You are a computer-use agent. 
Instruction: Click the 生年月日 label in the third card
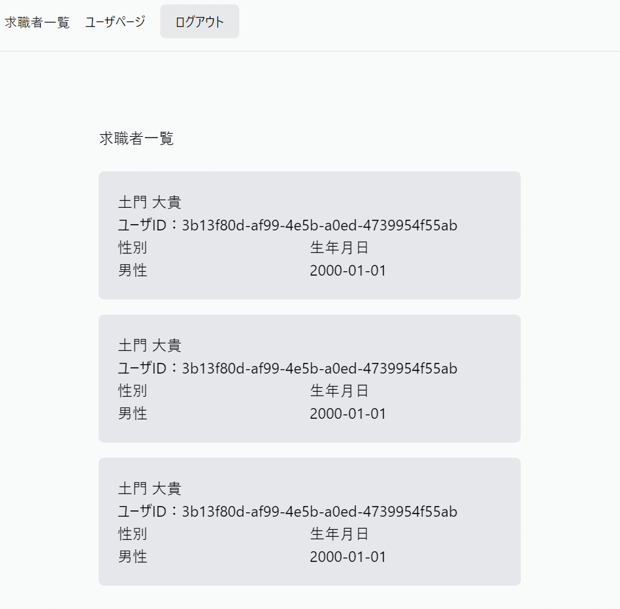click(339, 534)
